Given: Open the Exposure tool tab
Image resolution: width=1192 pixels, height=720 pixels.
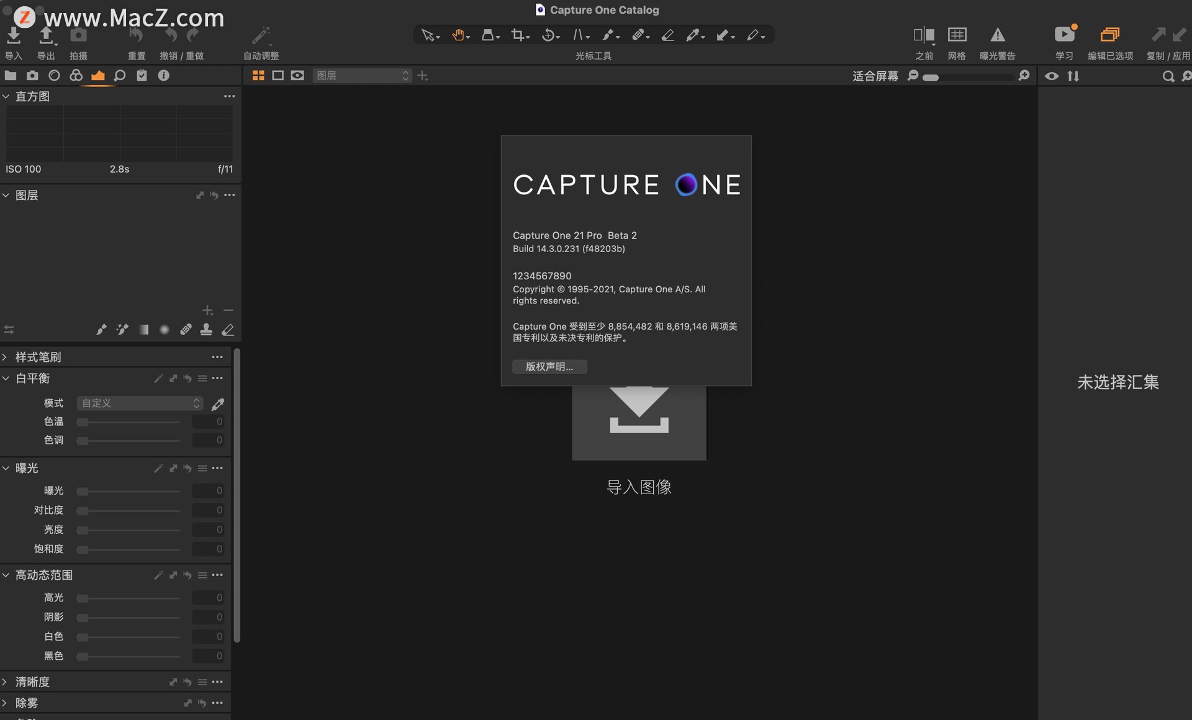Looking at the screenshot, I should click(97, 75).
